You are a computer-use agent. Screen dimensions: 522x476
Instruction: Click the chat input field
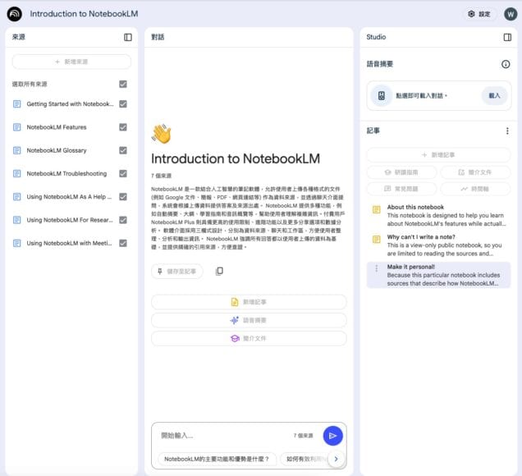(223, 436)
